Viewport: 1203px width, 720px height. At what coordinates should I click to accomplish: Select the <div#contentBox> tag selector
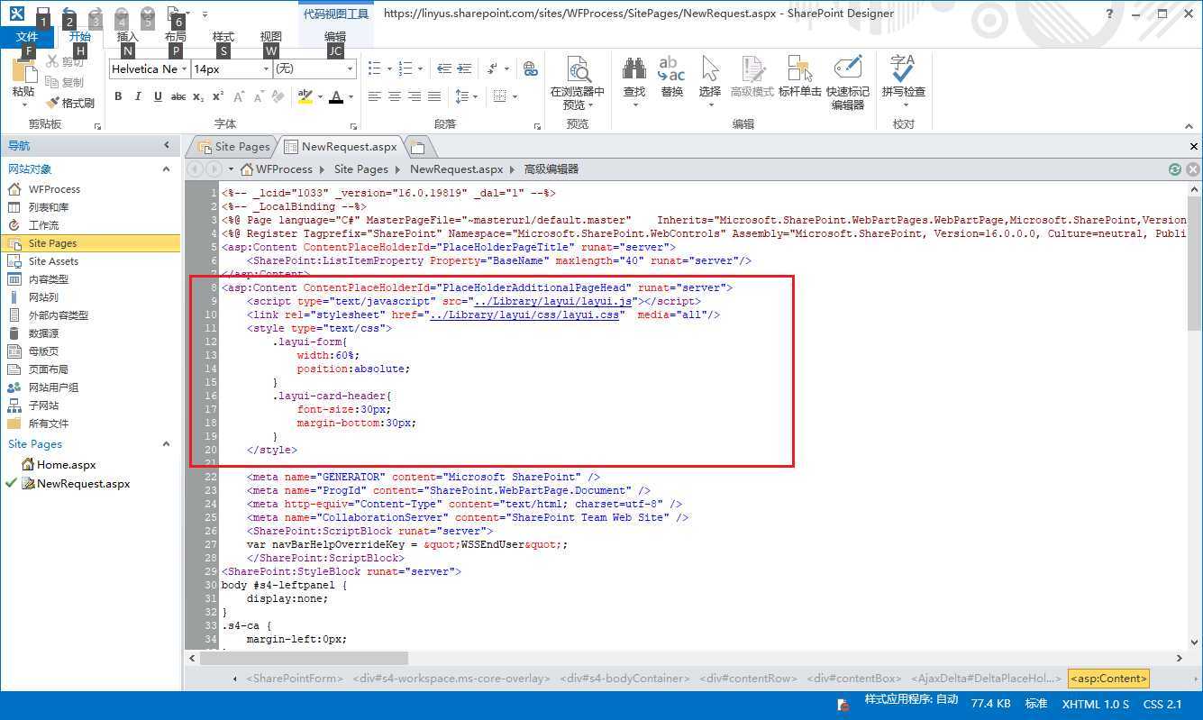pos(854,679)
